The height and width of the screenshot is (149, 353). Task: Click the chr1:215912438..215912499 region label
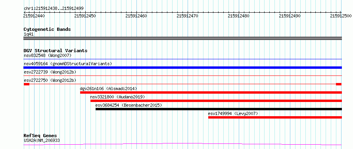[54, 9]
